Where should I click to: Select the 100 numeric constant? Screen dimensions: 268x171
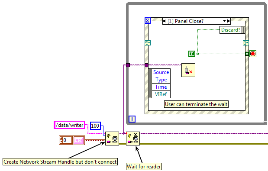coord(95,126)
